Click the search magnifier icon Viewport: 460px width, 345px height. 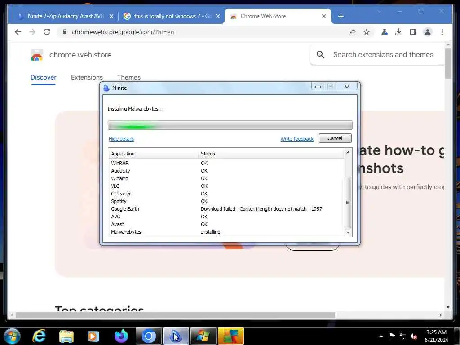(x=320, y=54)
